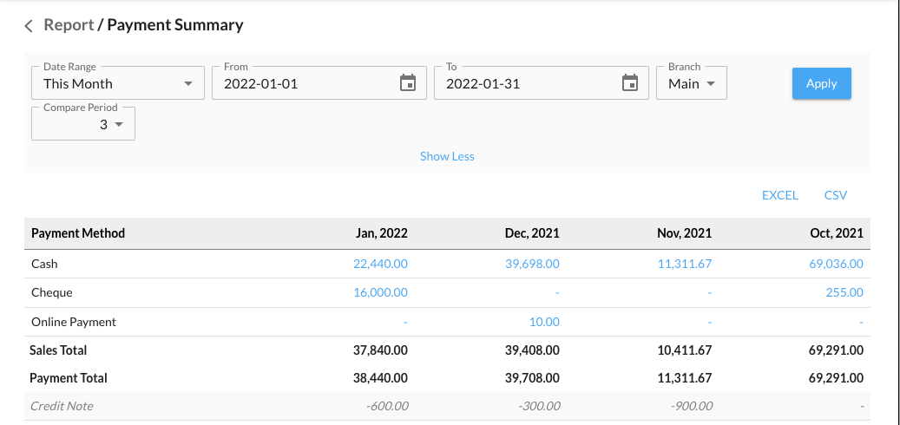
Task: Open the From date calendar picker
Action: click(x=407, y=83)
